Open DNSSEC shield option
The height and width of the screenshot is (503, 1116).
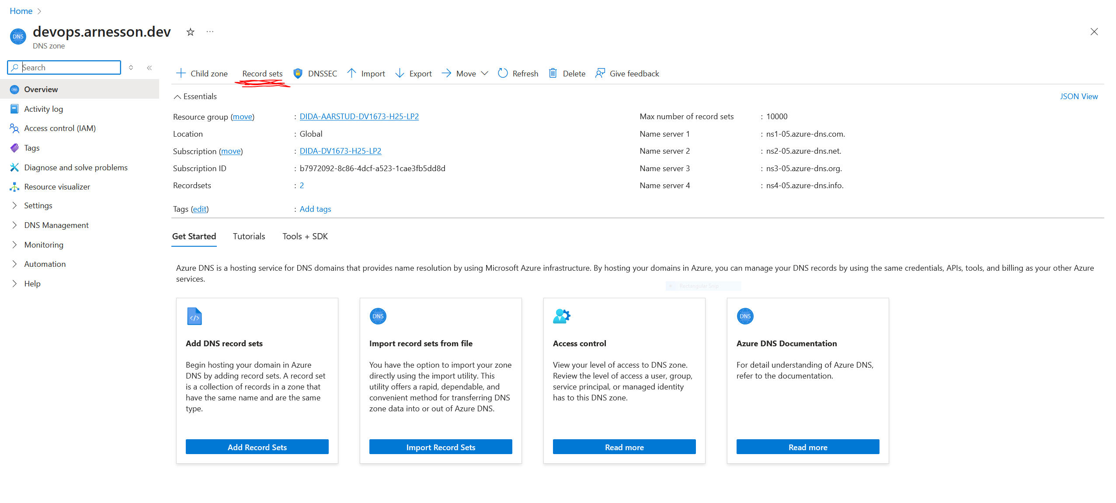(298, 73)
